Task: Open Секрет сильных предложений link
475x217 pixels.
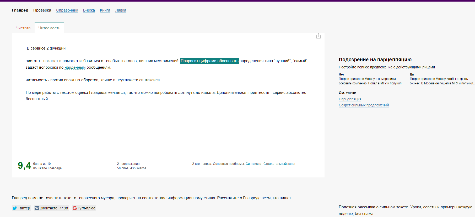Action: click(364, 105)
